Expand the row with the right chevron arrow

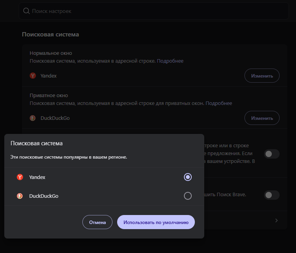coord(276,220)
